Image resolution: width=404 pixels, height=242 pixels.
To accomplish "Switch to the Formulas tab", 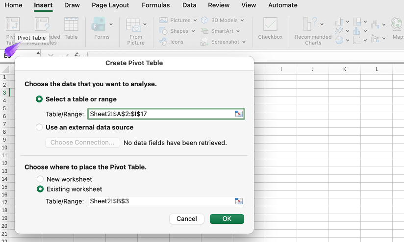I will pyautogui.click(x=155, y=5).
